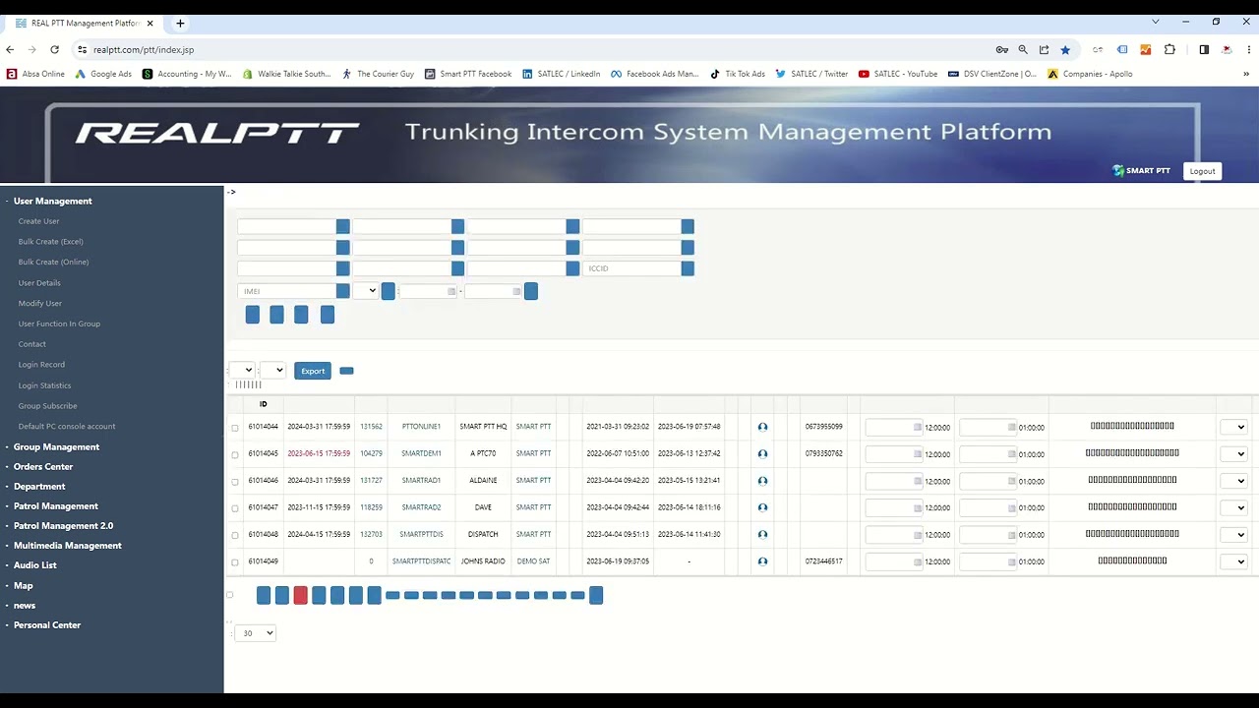Screen dimensions: 1259x708
Task: Open the dropdown at the end of the SMARTPTTDIS row
Action: (1233, 535)
